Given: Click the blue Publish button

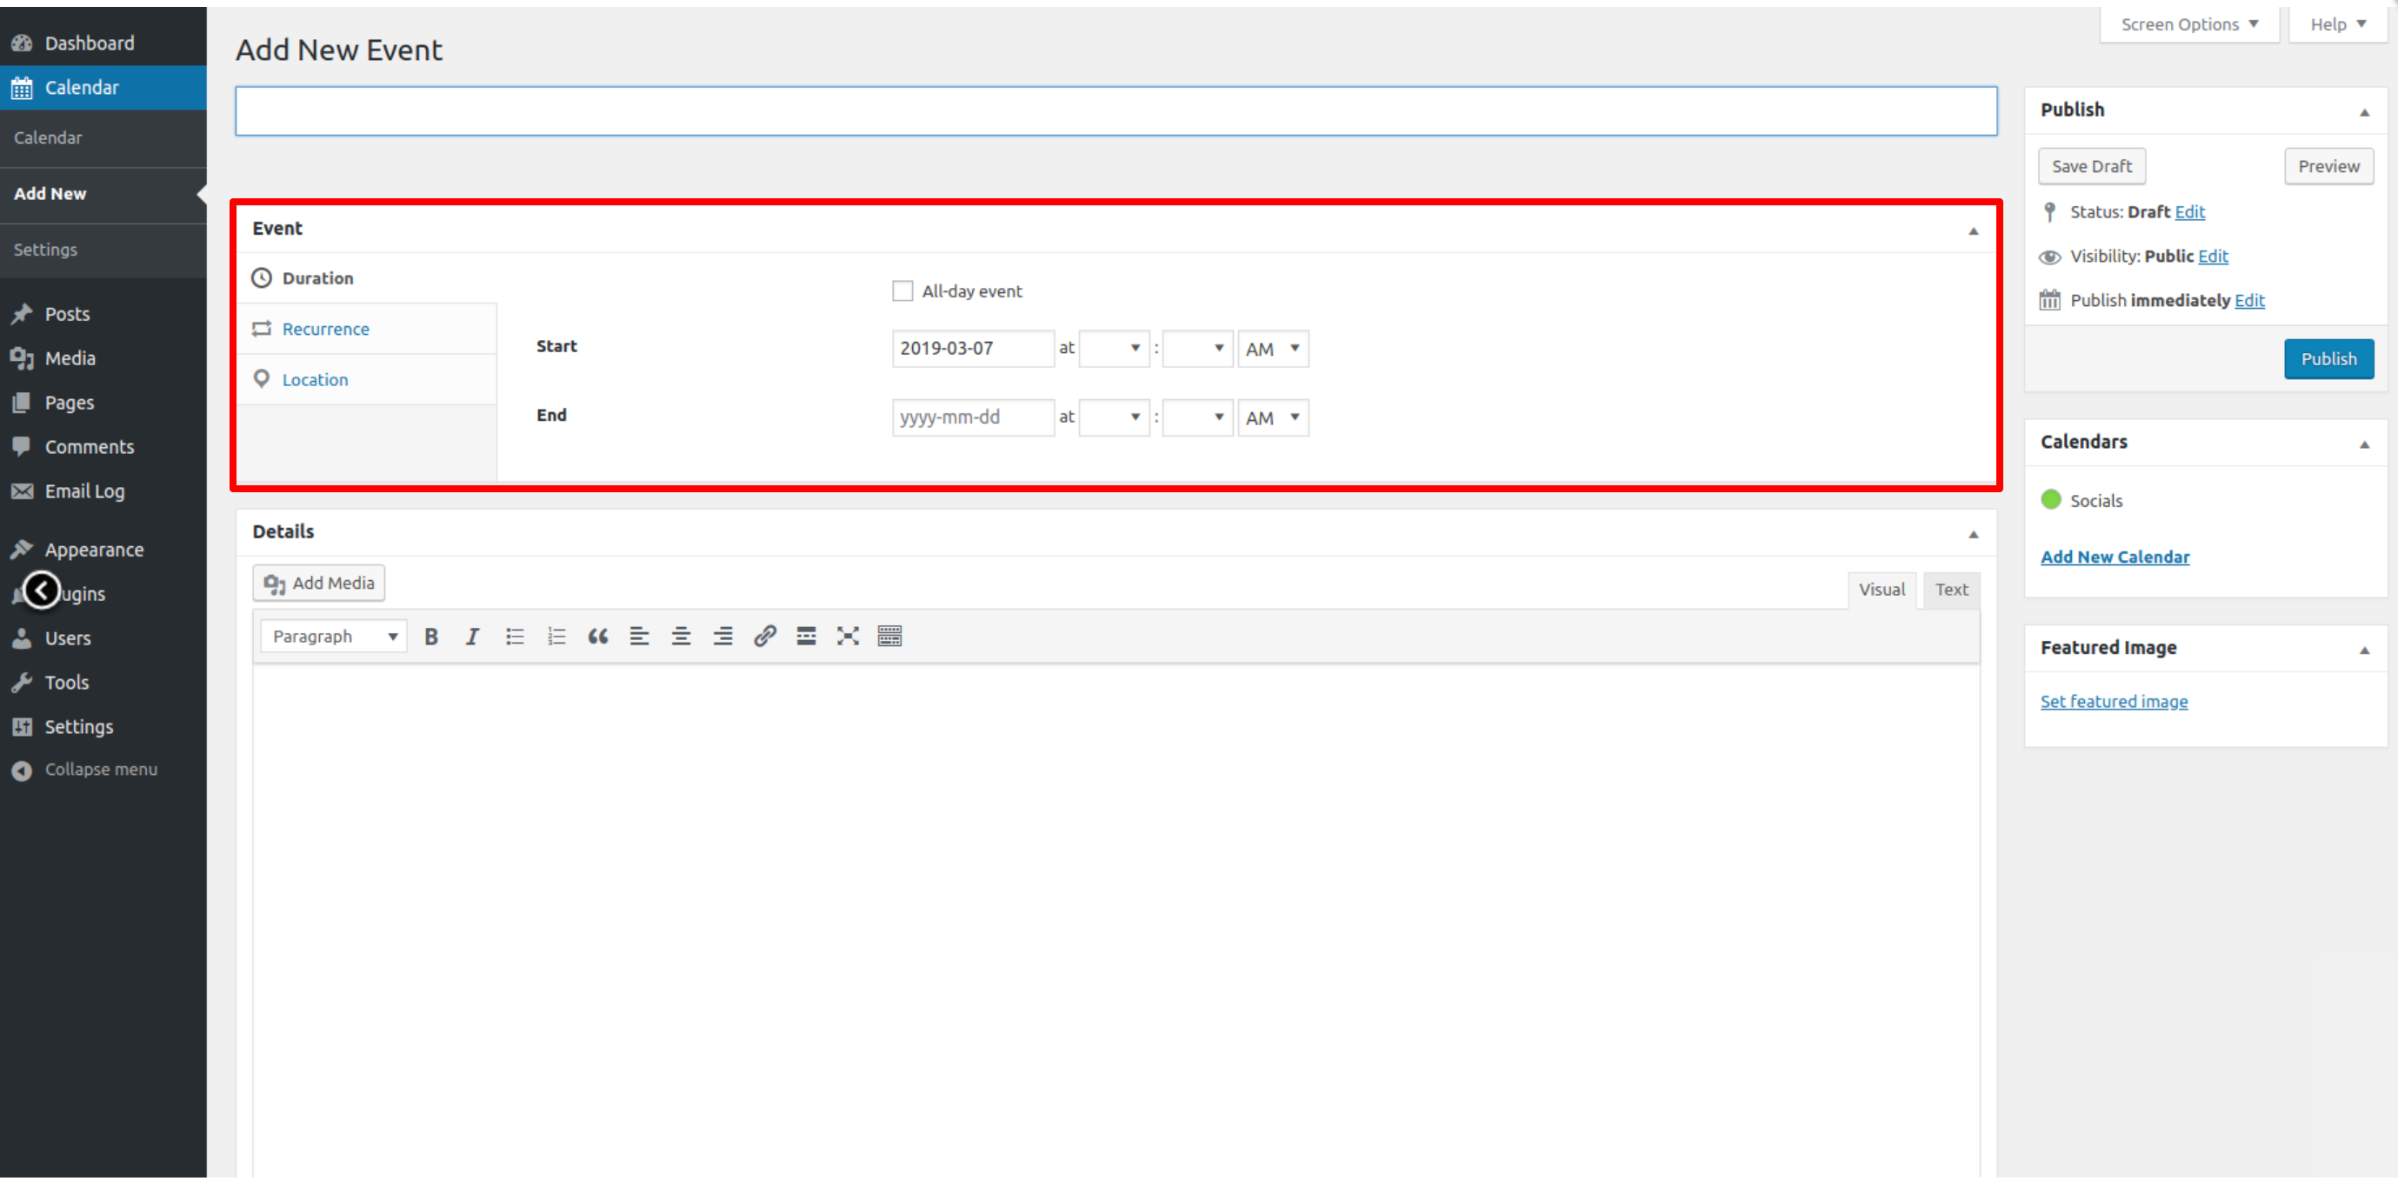Looking at the screenshot, I should [x=2328, y=359].
